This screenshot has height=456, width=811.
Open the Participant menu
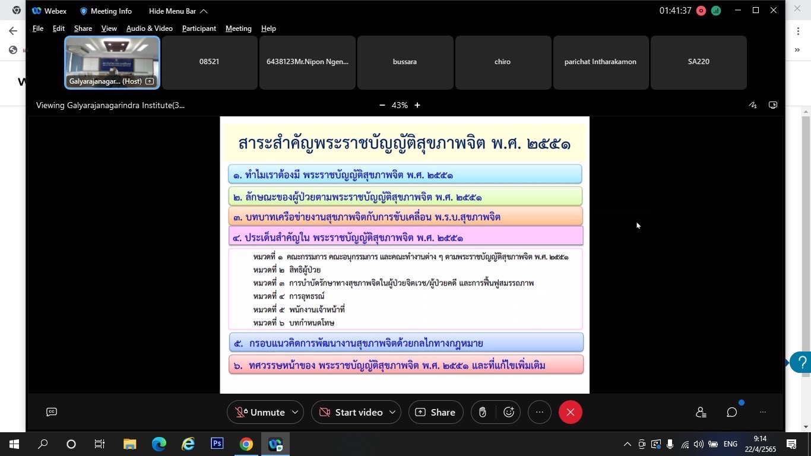pyautogui.click(x=199, y=28)
